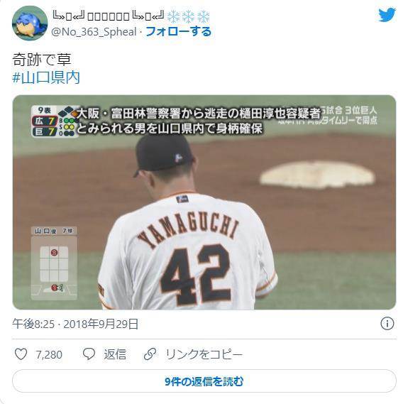Open the #山口県内 hashtag

46,78
